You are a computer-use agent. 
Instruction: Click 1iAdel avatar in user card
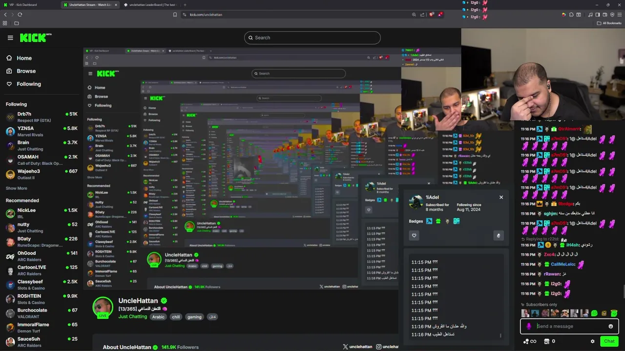click(416, 202)
